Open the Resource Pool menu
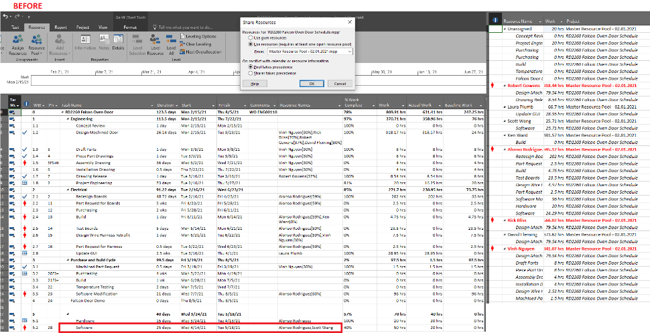650x333 pixels. [x=37, y=45]
